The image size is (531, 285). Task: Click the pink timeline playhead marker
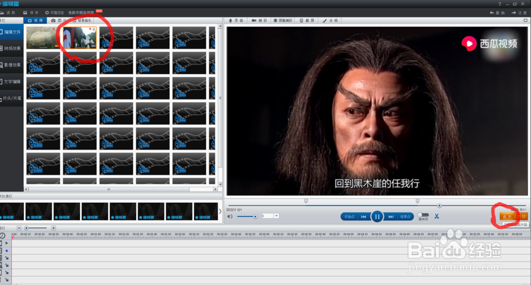(13, 238)
